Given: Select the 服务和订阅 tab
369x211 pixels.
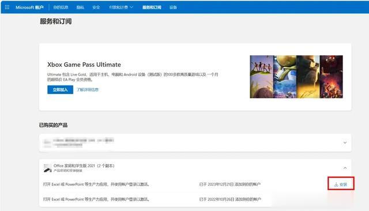Looking at the screenshot, I should (152, 7).
